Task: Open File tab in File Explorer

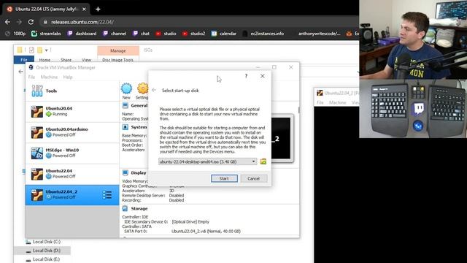Action: [24, 60]
